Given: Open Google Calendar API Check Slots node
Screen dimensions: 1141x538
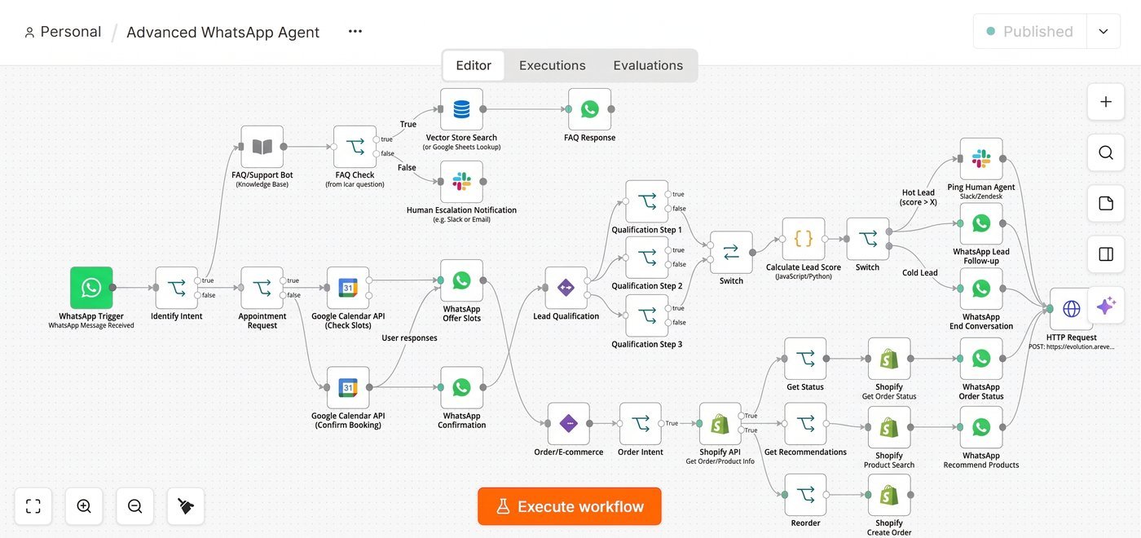Looking at the screenshot, I should [348, 288].
